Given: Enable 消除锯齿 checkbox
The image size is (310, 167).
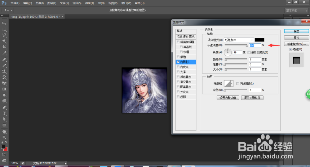Looking at the screenshot, I should click(238, 83).
